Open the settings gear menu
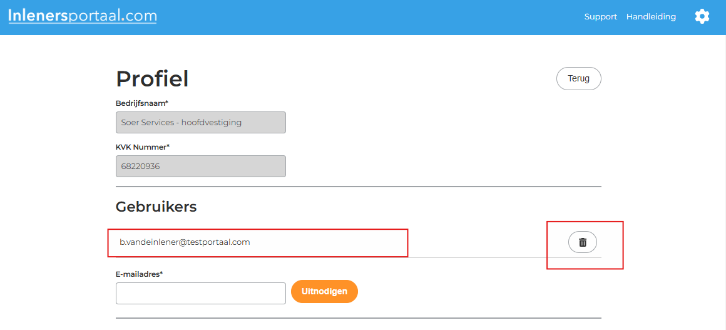Viewport: 726px width, 330px height. click(x=702, y=17)
